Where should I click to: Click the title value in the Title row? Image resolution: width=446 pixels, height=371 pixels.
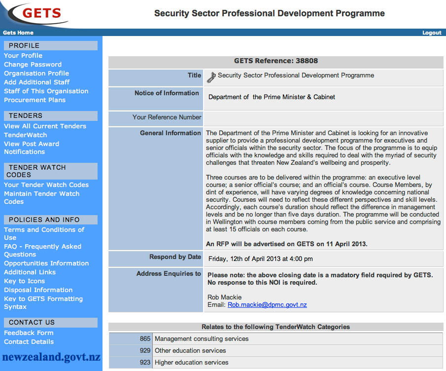point(296,75)
